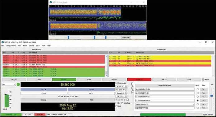
Task: Click the Tx 3 Now button
Action: tap(204, 97)
